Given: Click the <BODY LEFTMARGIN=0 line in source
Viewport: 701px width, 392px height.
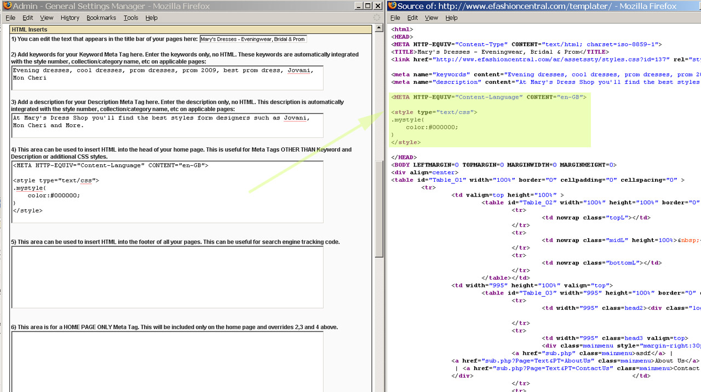Looking at the screenshot, I should point(504,165).
